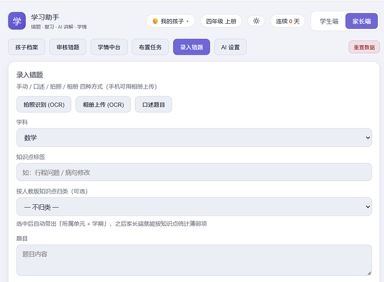Click the 题目内容 textarea

(x=194, y=260)
